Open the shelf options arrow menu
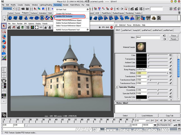Image resolution: width=181 pixels, height=135 pixels. click(x=5, y=20)
